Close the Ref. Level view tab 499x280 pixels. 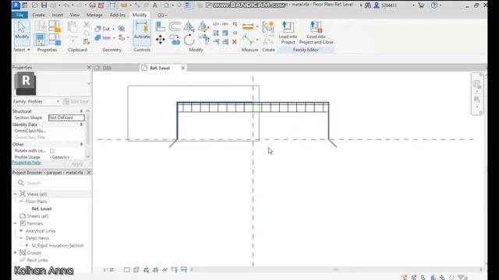coord(183,68)
